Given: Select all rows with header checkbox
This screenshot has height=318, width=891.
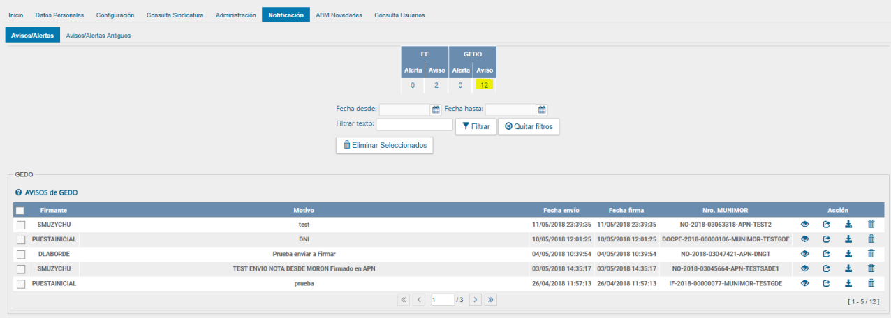Looking at the screenshot, I should coord(20,211).
